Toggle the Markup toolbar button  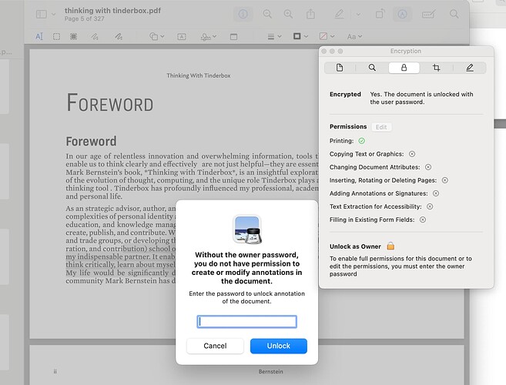(x=402, y=14)
